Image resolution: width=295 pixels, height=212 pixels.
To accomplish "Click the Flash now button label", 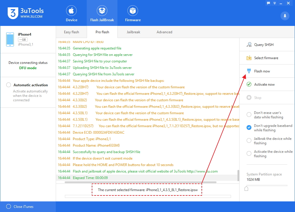I will click(262, 71).
